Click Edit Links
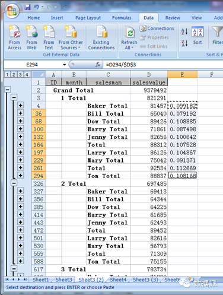The height and width of the screenshot is (295, 223). (x=154, y=46)
